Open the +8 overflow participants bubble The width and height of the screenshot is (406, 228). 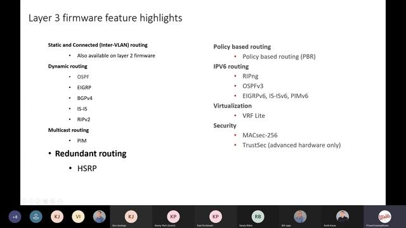point(15,217)
